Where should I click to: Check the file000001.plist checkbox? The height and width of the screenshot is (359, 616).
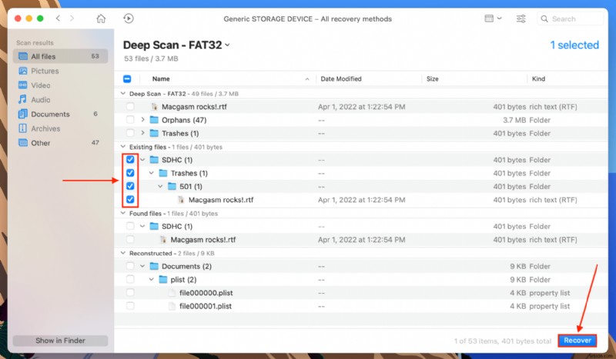click(x=130, y=306)
